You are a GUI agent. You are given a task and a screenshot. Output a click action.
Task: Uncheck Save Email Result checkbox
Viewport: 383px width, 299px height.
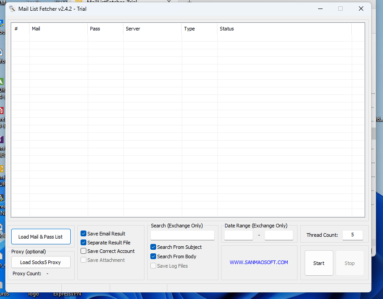(x=84, y=234)
